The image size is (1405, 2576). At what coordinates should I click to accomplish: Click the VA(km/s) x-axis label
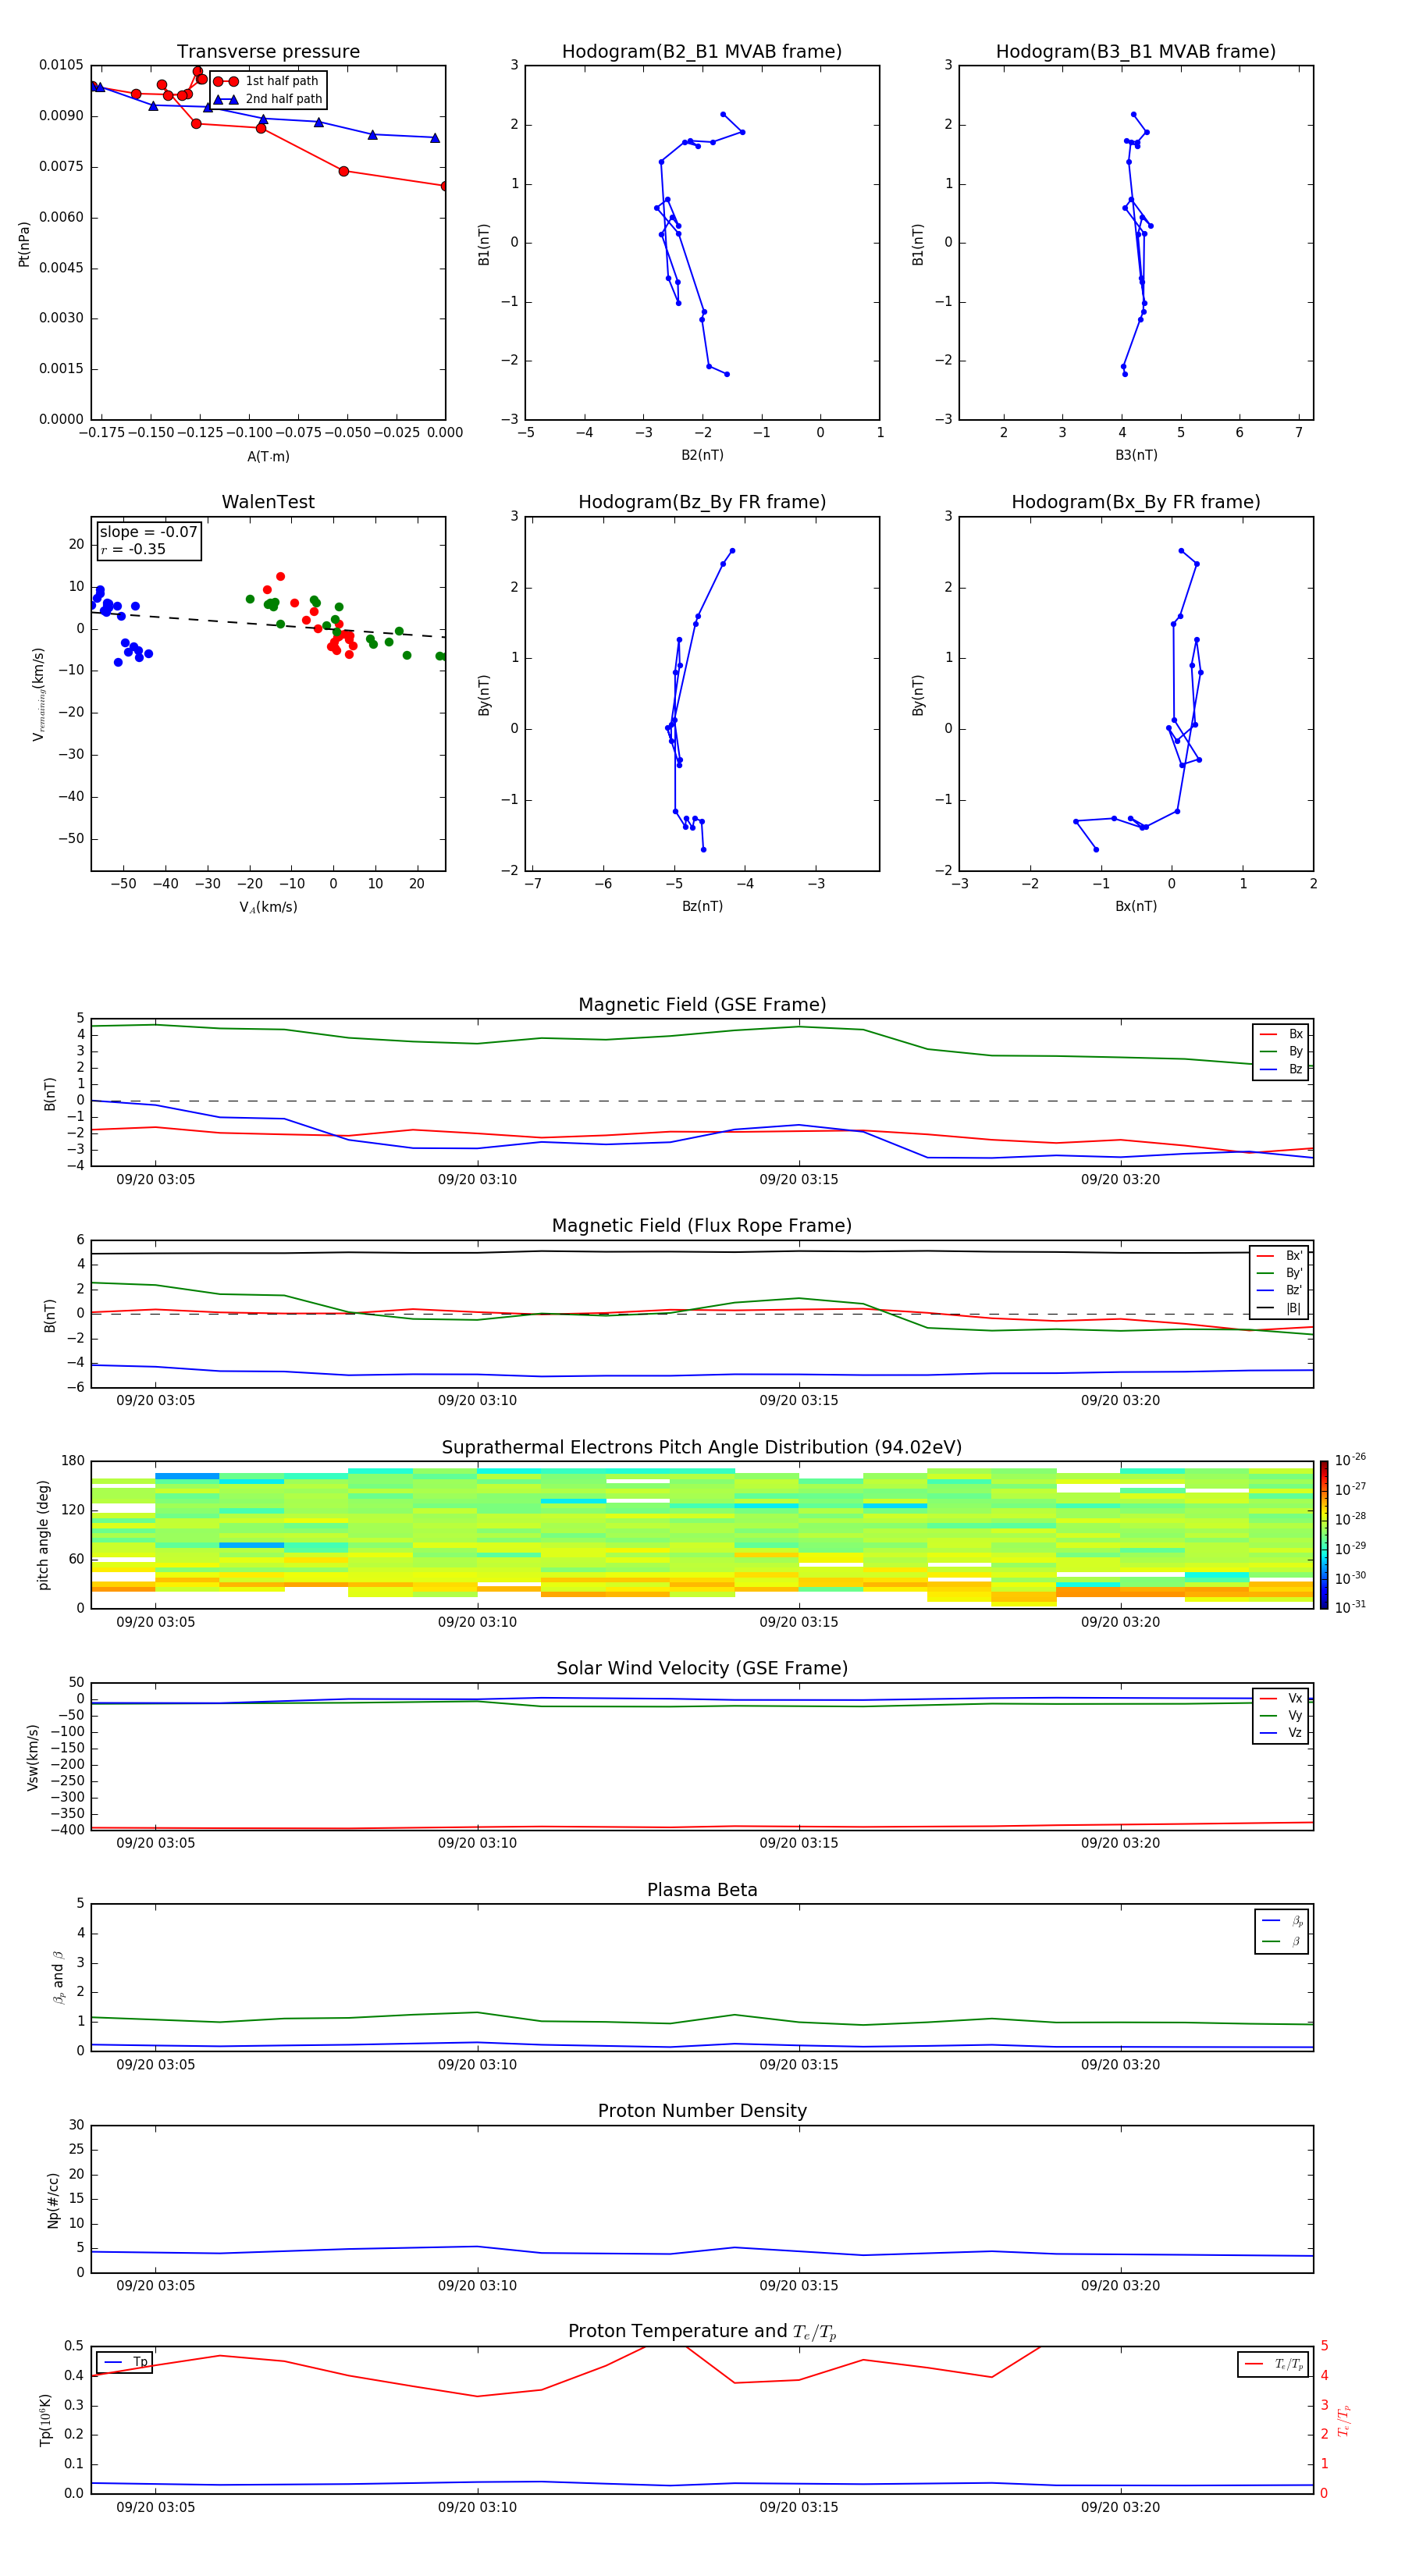click(x=268, y=907)
